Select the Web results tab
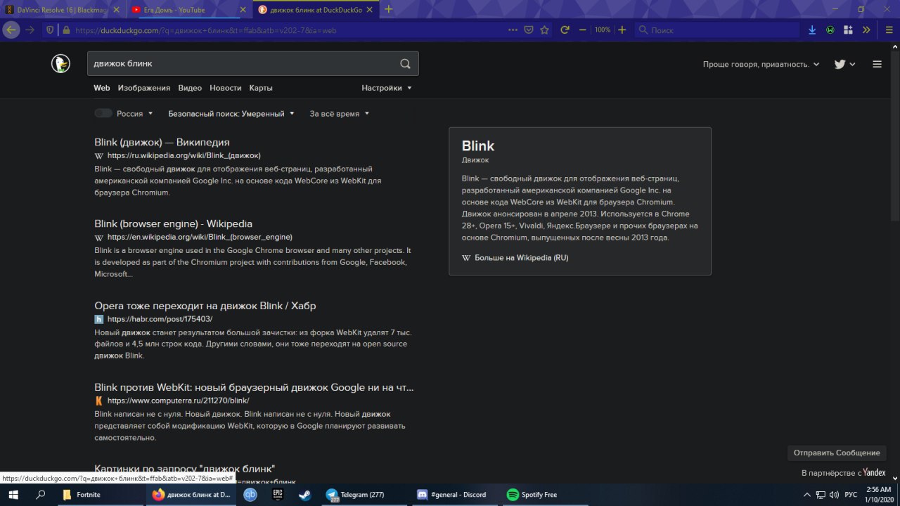Image resolution: width=900 pixels, height=506 pixels. [102, 88]
